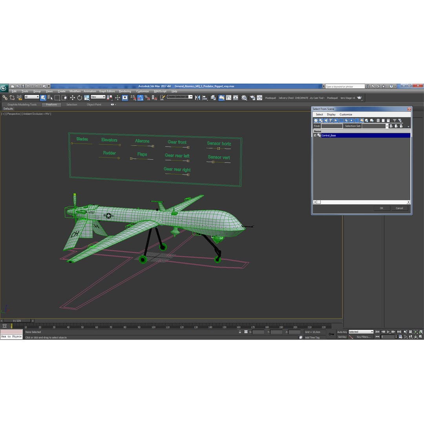Go to Start of animation
Screen dimensions: 424x424
pos(378,332)
